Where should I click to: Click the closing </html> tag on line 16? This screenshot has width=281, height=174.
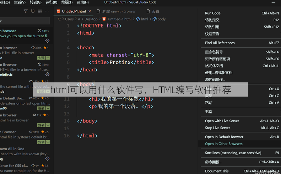[87, 136]
